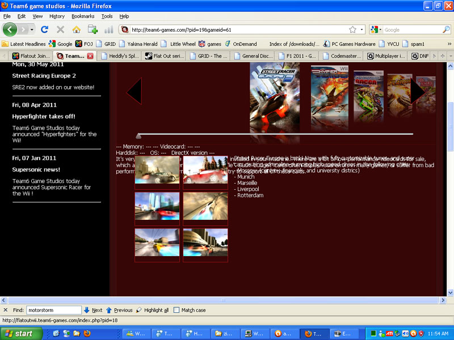Toggle Highlight all matches
This screenshot has width=454, height=340.
pos(152,310)
